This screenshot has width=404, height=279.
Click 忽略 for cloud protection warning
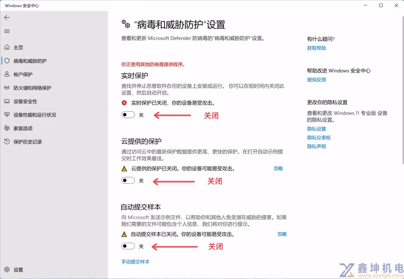[x=278, y=168]
